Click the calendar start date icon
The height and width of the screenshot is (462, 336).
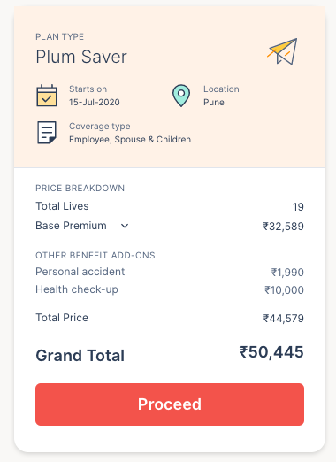(x=47, y=96)
